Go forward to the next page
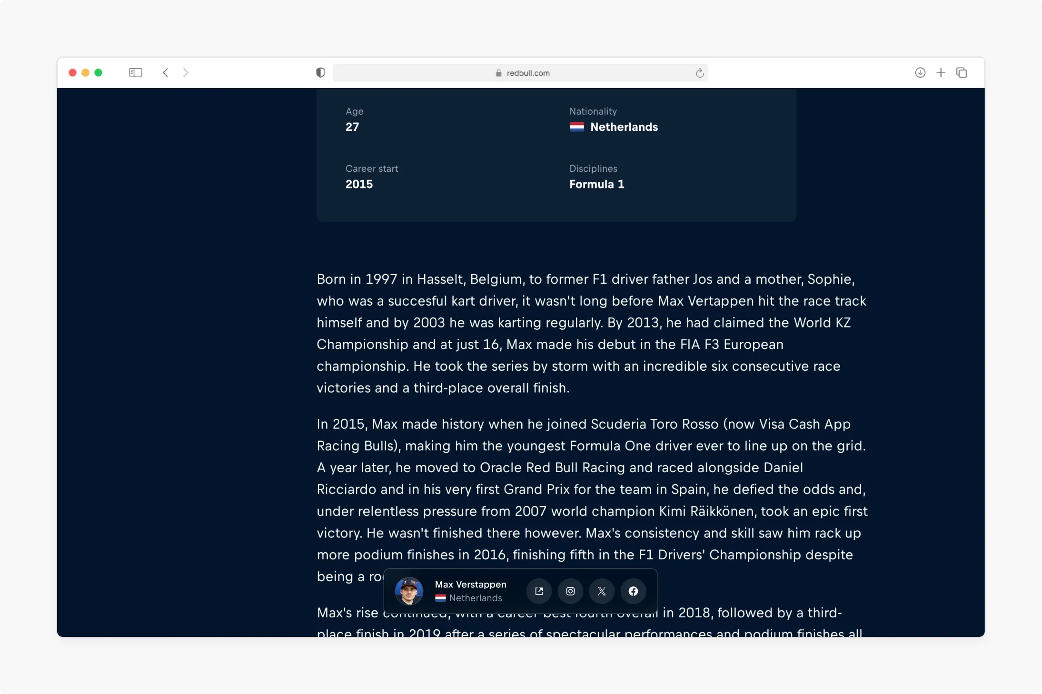Screen dimensions: 1042x694 (x=186, y=72)
